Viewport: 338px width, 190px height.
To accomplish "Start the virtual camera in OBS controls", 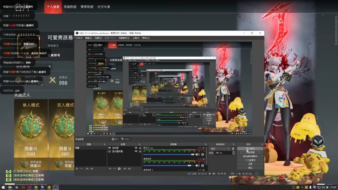I will click(x=250, y=156).
